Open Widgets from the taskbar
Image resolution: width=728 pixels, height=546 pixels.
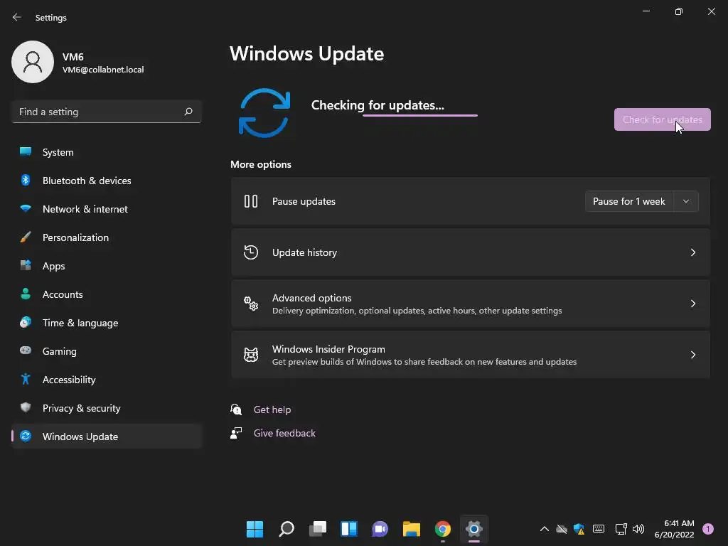[348, 529]
